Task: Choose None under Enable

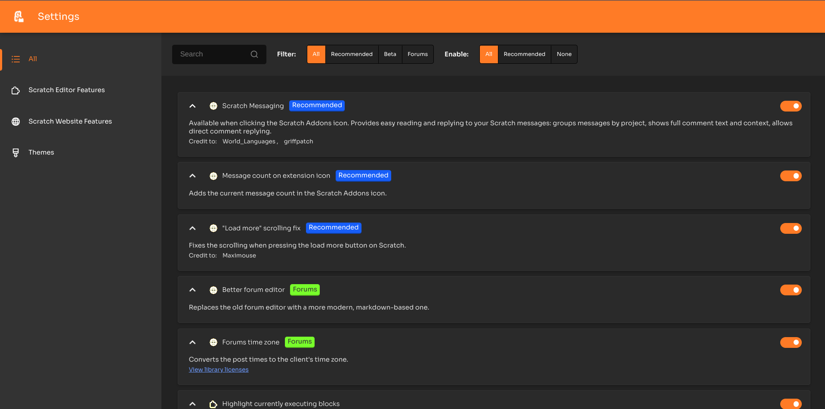Action: [564, 54]
